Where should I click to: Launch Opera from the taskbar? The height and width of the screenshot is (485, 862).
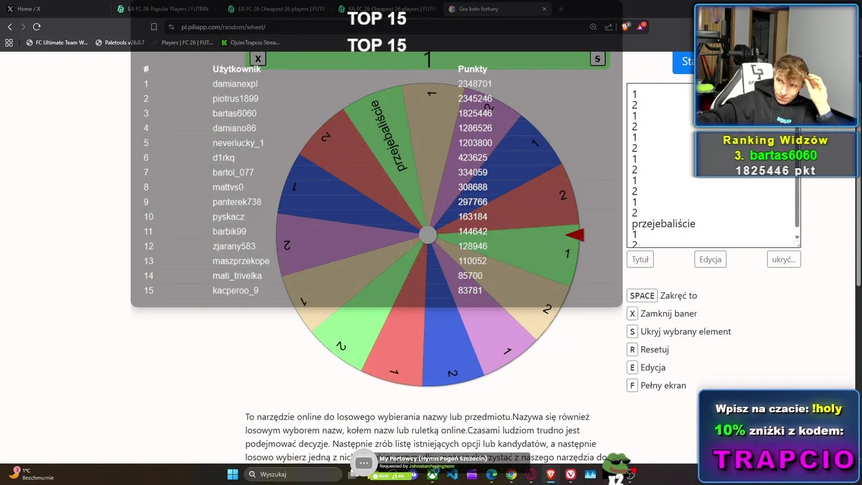click(x=531, y=474)
